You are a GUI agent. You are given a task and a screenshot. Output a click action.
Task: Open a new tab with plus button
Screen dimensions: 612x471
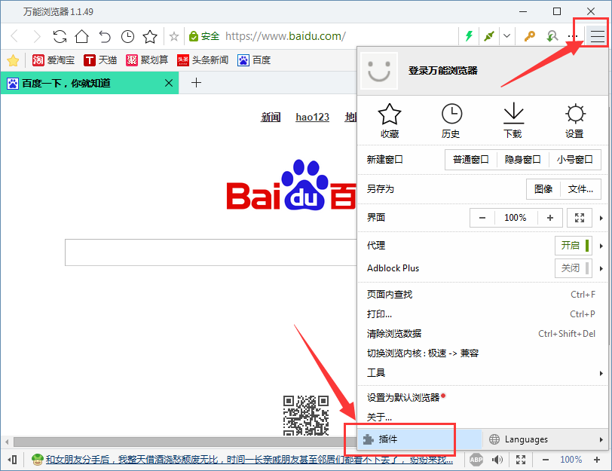tap(196, 83)
